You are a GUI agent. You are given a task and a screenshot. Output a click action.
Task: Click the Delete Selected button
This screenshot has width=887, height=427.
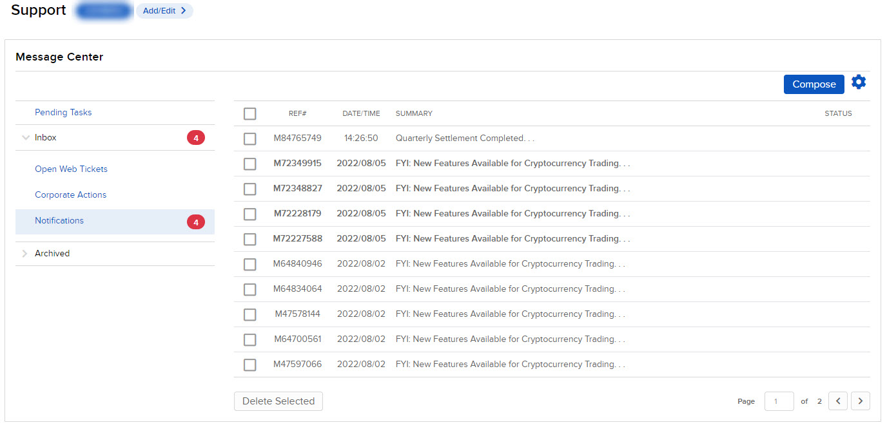278,401
